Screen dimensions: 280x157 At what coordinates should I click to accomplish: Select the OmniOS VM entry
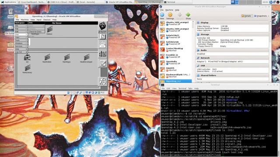coord(176,69)
